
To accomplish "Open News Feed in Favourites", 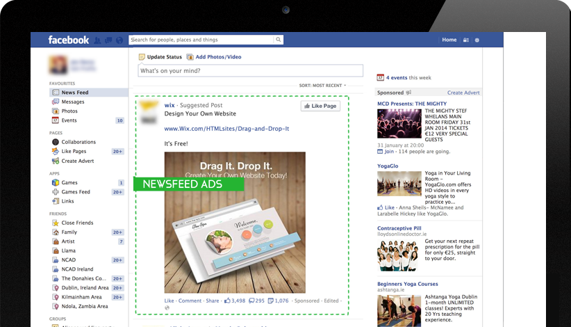I will tap(88, 93).
